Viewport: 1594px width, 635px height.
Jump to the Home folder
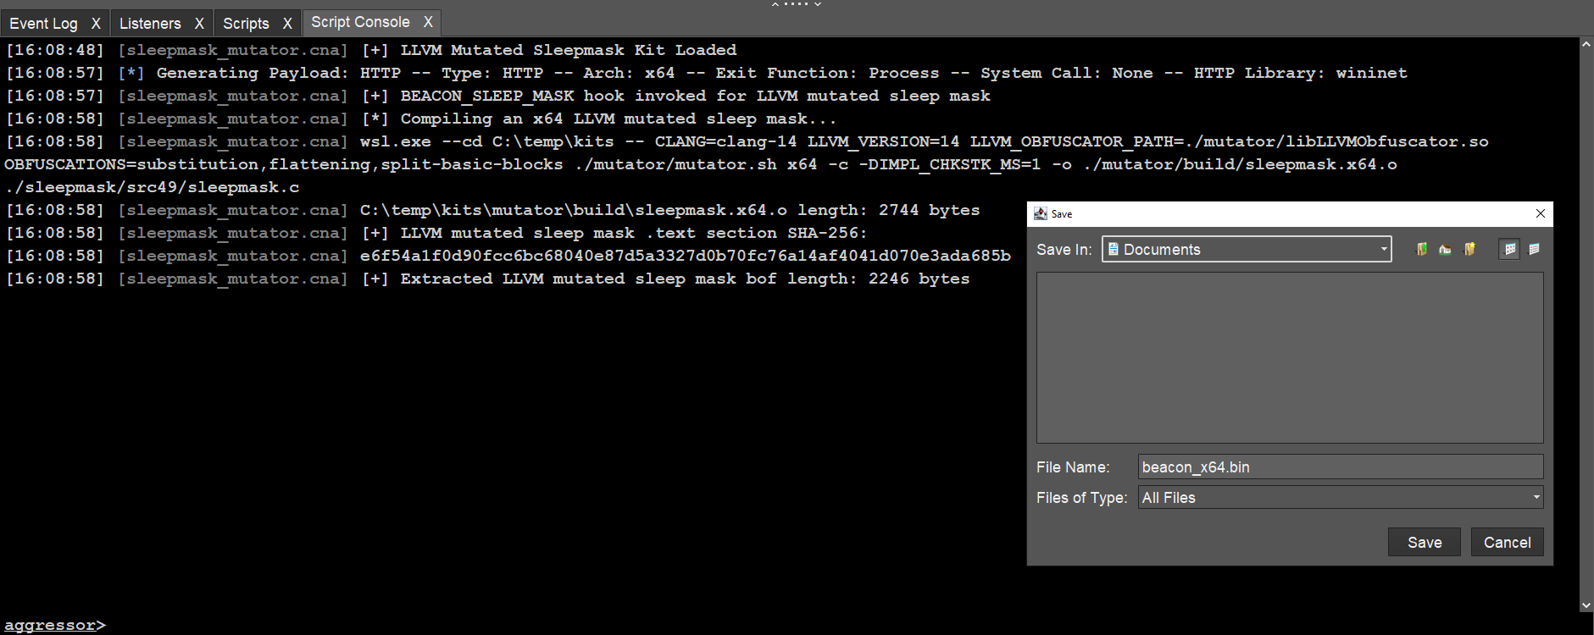point(1445,249)
